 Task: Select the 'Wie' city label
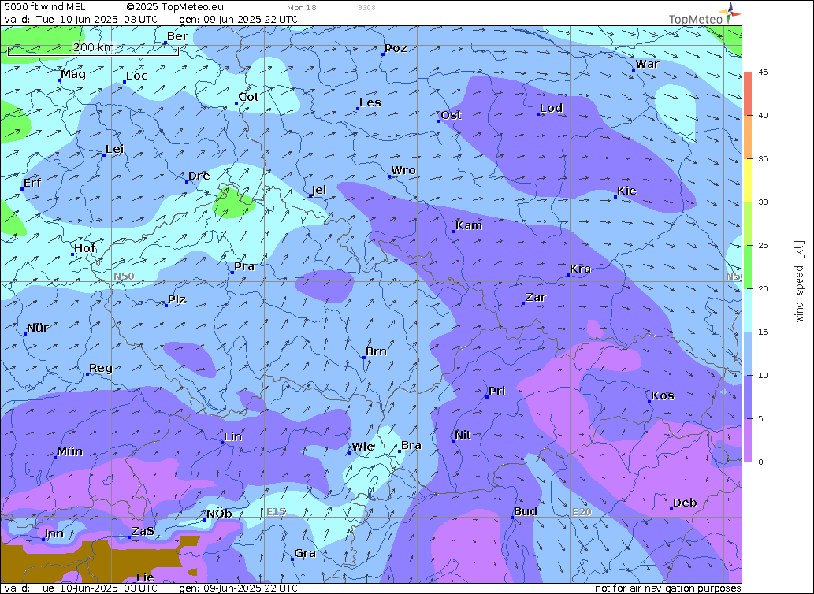click(363, 447)
